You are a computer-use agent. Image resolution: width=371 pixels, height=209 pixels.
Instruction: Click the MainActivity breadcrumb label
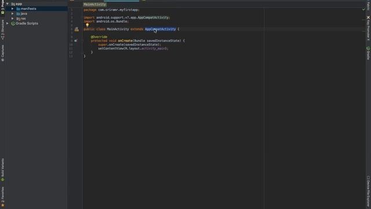(x=94, y=4)
